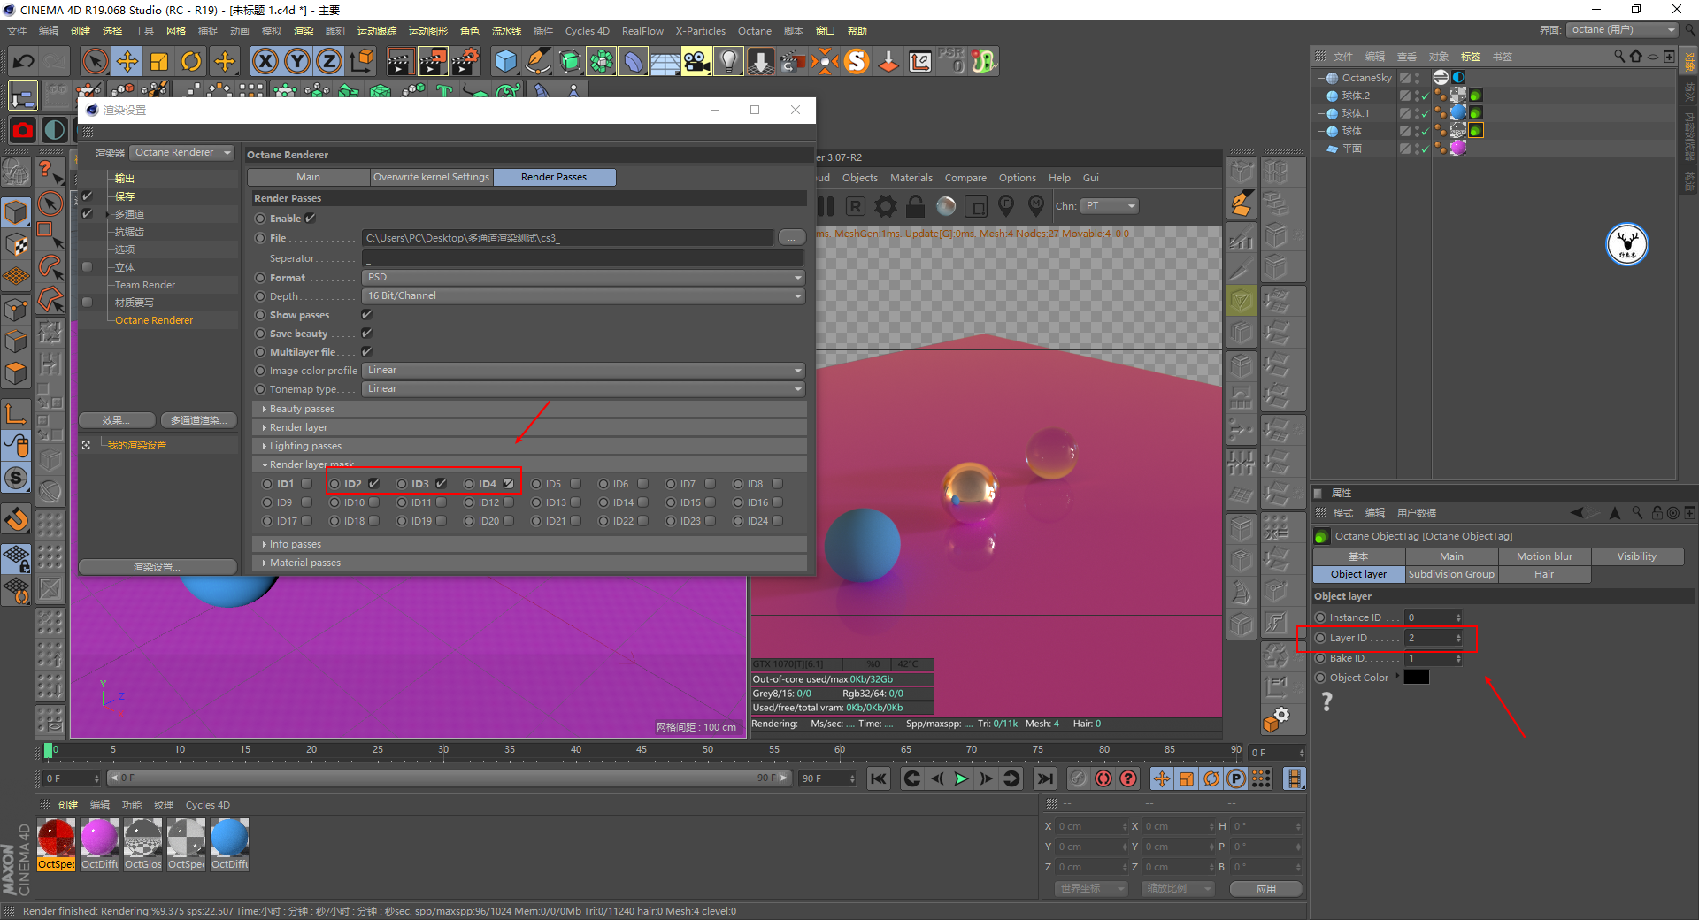Image resolution: width=1699 pixels, height=920 pixels.
Task: Expand the Beauty passes section
Action: click(529, 409)
